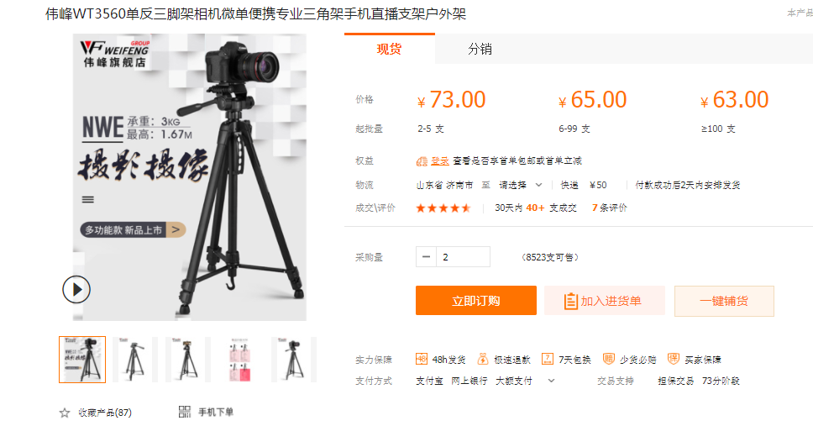Open the 请选择 destination dropdown

[x=520, y=185]
